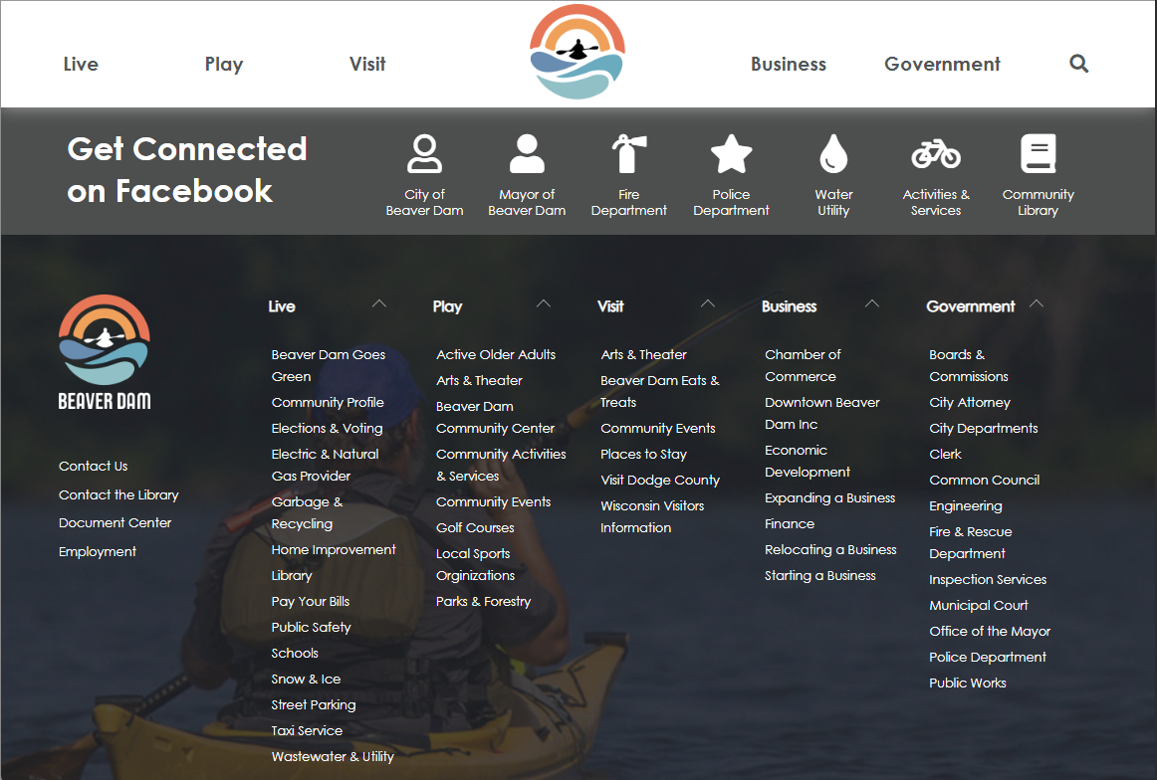Open the Business top menu

coord(788,64)
